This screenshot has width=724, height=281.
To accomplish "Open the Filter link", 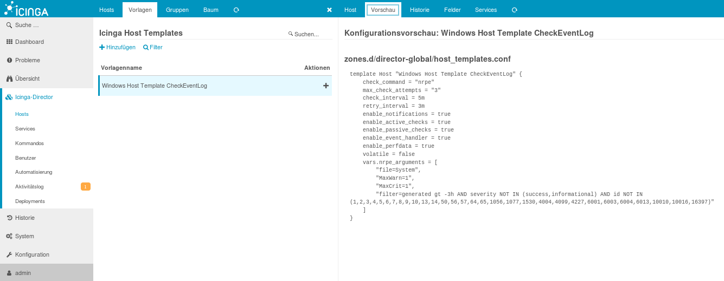I will [x=153, y=47].
